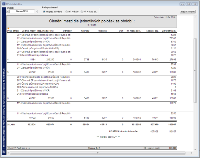
Task: Click 'POJIŠTĚNÍ - kontrolní součet :' label
Action: click(x=124, y=131)
